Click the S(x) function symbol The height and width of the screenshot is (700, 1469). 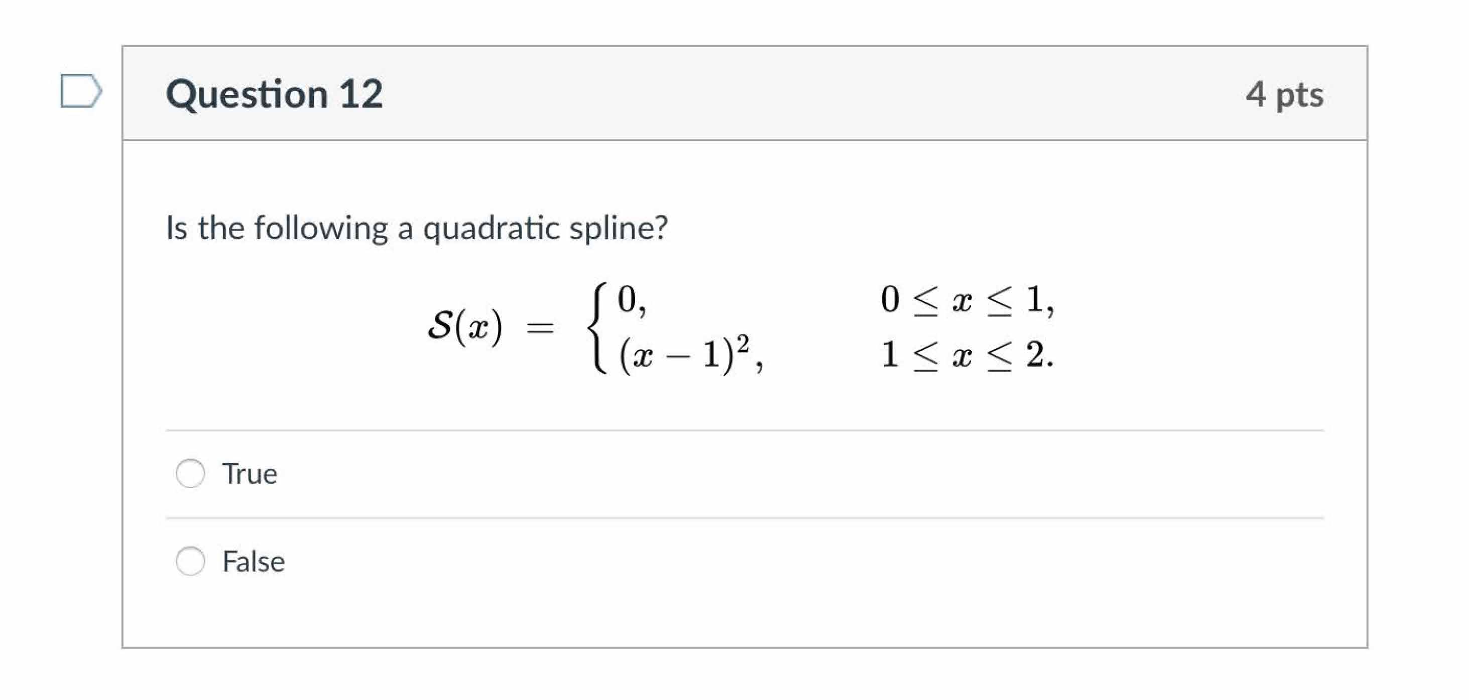(465, 326)
